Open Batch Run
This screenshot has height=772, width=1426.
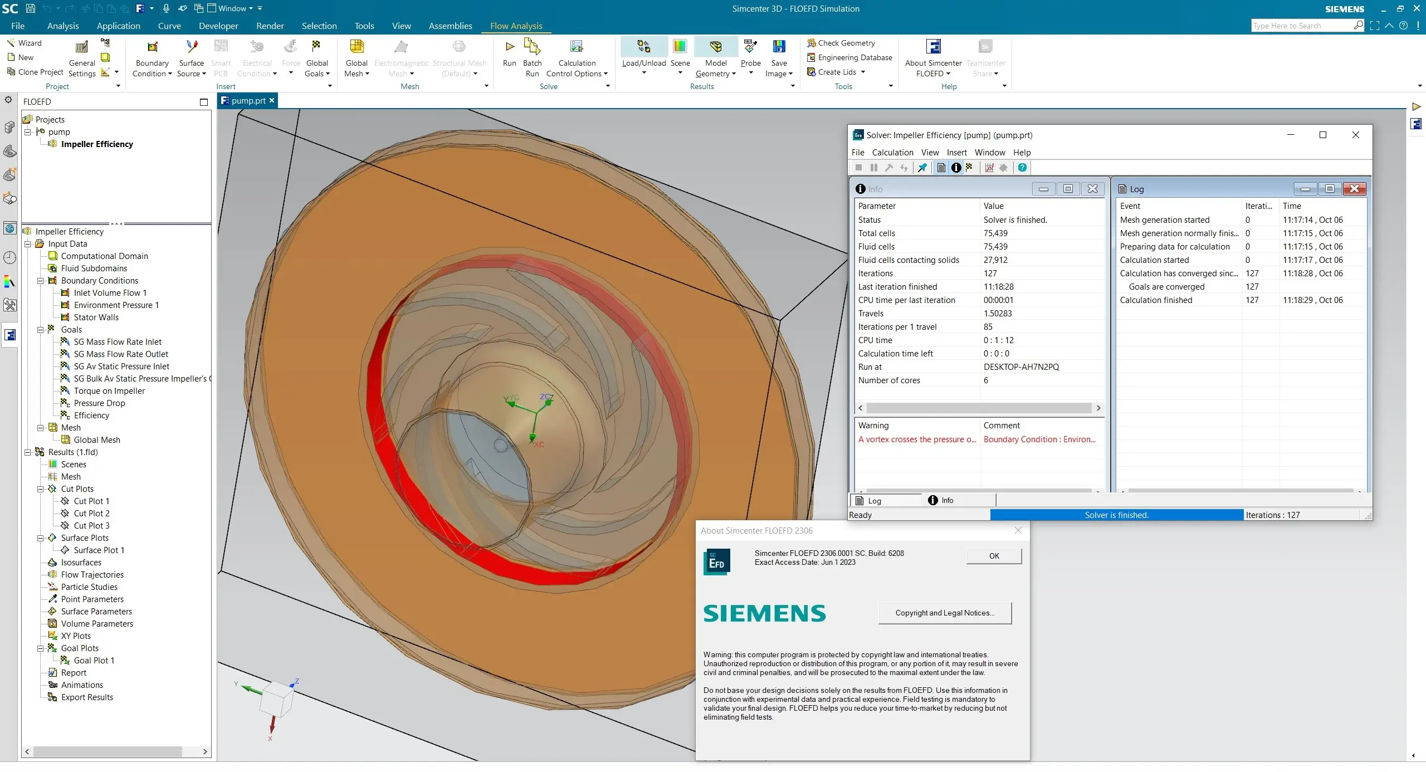[x=532, y=58]
